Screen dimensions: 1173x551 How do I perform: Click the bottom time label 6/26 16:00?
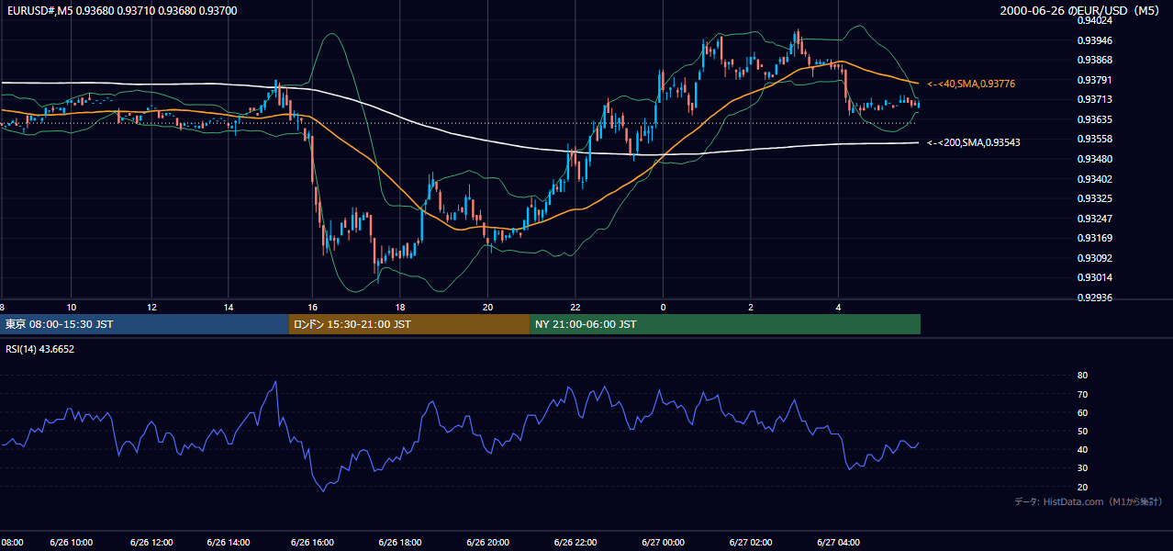click(x=313, y=543)
